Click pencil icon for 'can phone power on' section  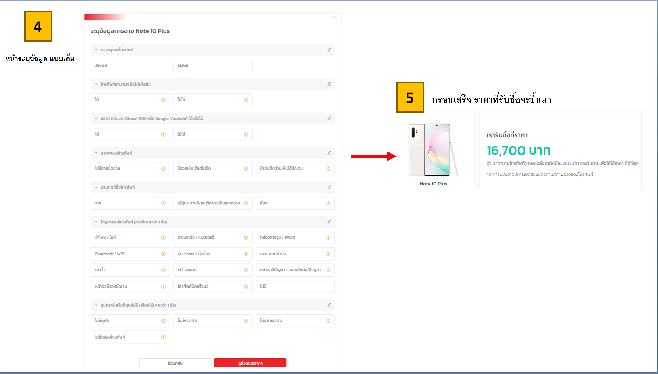329,84
